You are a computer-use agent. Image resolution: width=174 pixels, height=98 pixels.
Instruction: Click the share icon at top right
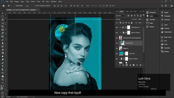point(172,6)
